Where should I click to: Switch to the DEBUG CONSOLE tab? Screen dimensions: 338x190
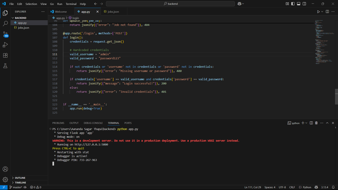click(93, 123)
